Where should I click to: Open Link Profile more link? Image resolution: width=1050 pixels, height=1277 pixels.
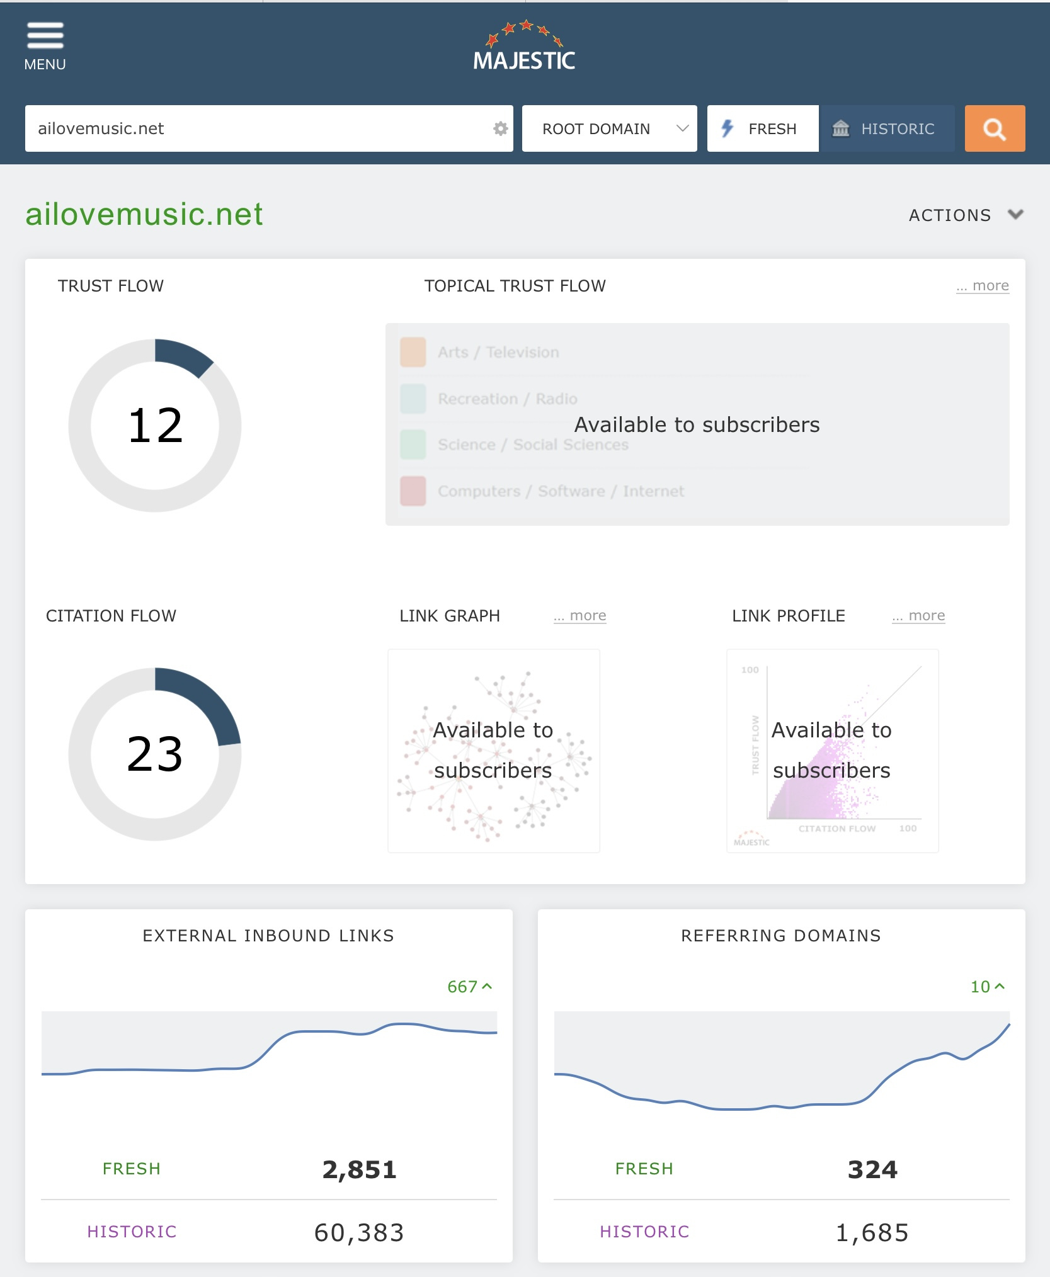pyautogui.click(x=918, y=615)
